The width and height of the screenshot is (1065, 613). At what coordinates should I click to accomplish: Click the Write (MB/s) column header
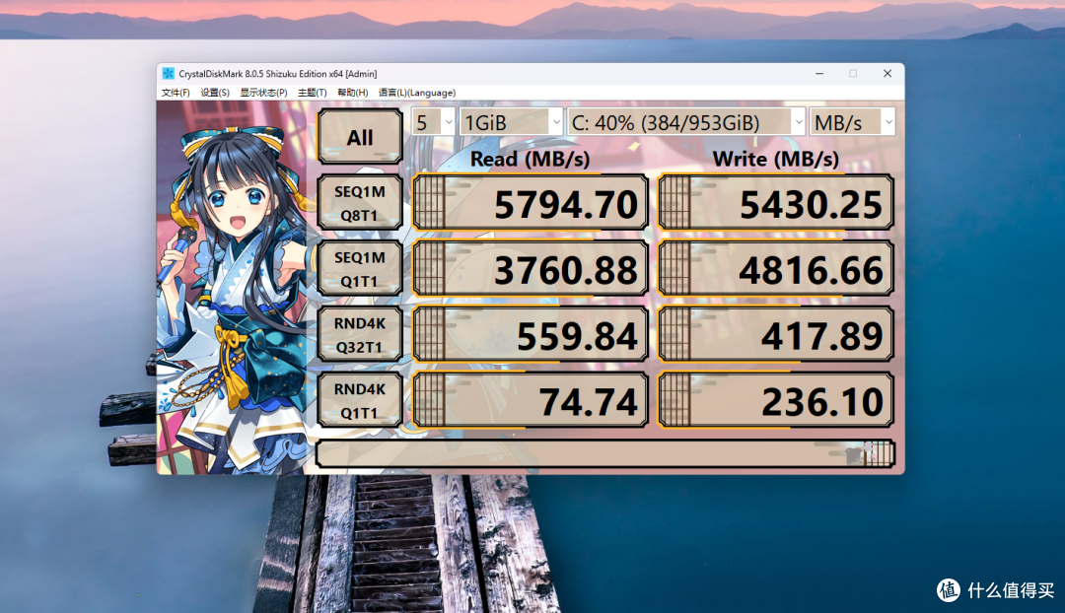click(776, 159)
